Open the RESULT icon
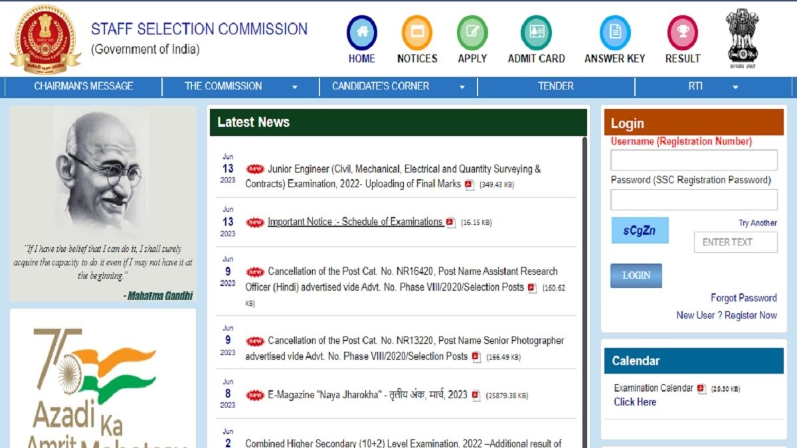The width and height of the screenshot is (797, 448). [x=682, y=31]
